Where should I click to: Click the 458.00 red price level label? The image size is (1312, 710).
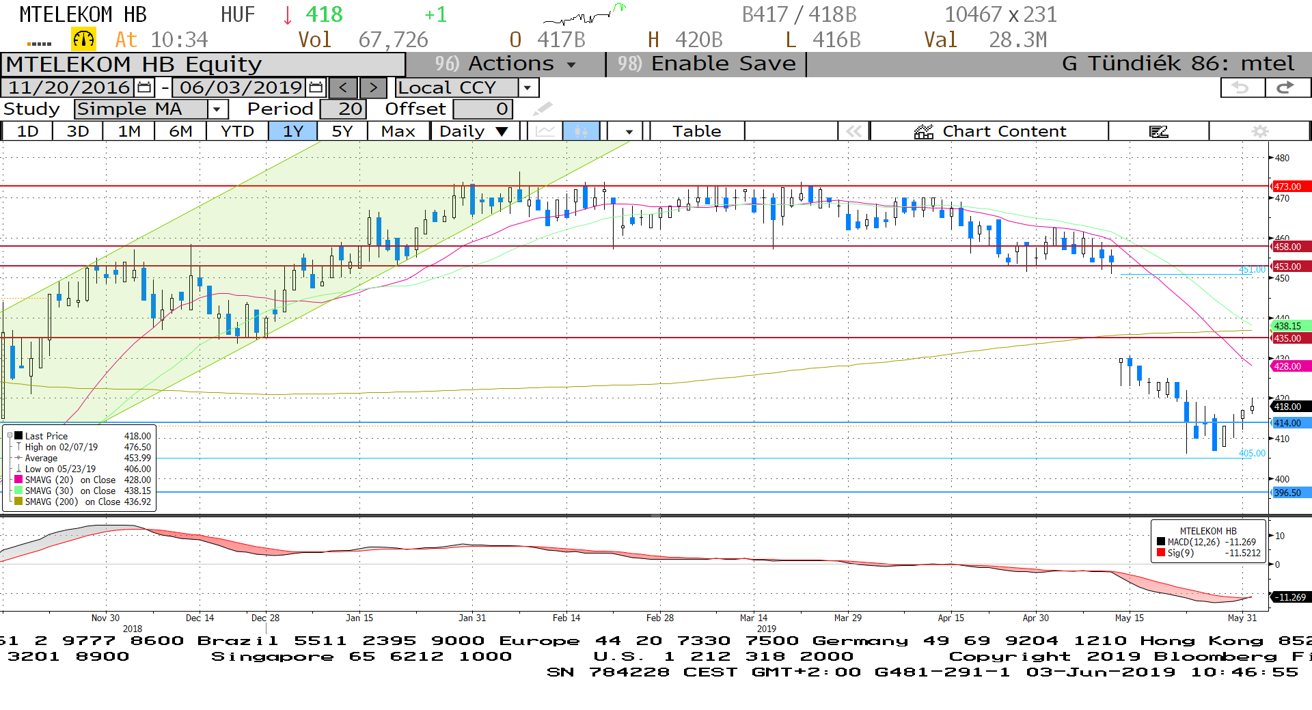(1291, 247)
